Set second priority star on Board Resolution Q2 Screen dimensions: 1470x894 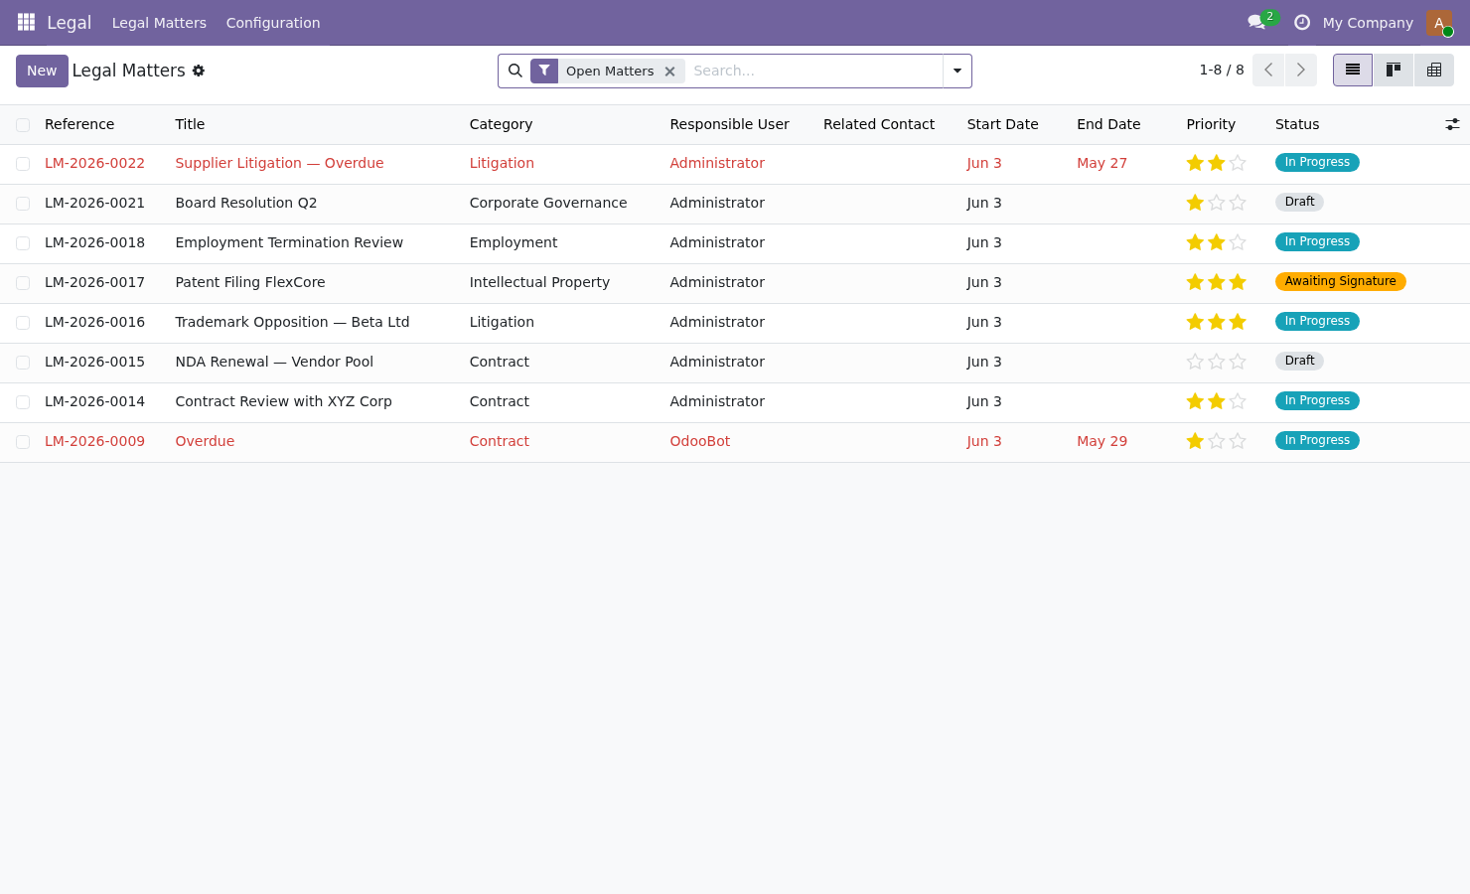pos(1217,203)
